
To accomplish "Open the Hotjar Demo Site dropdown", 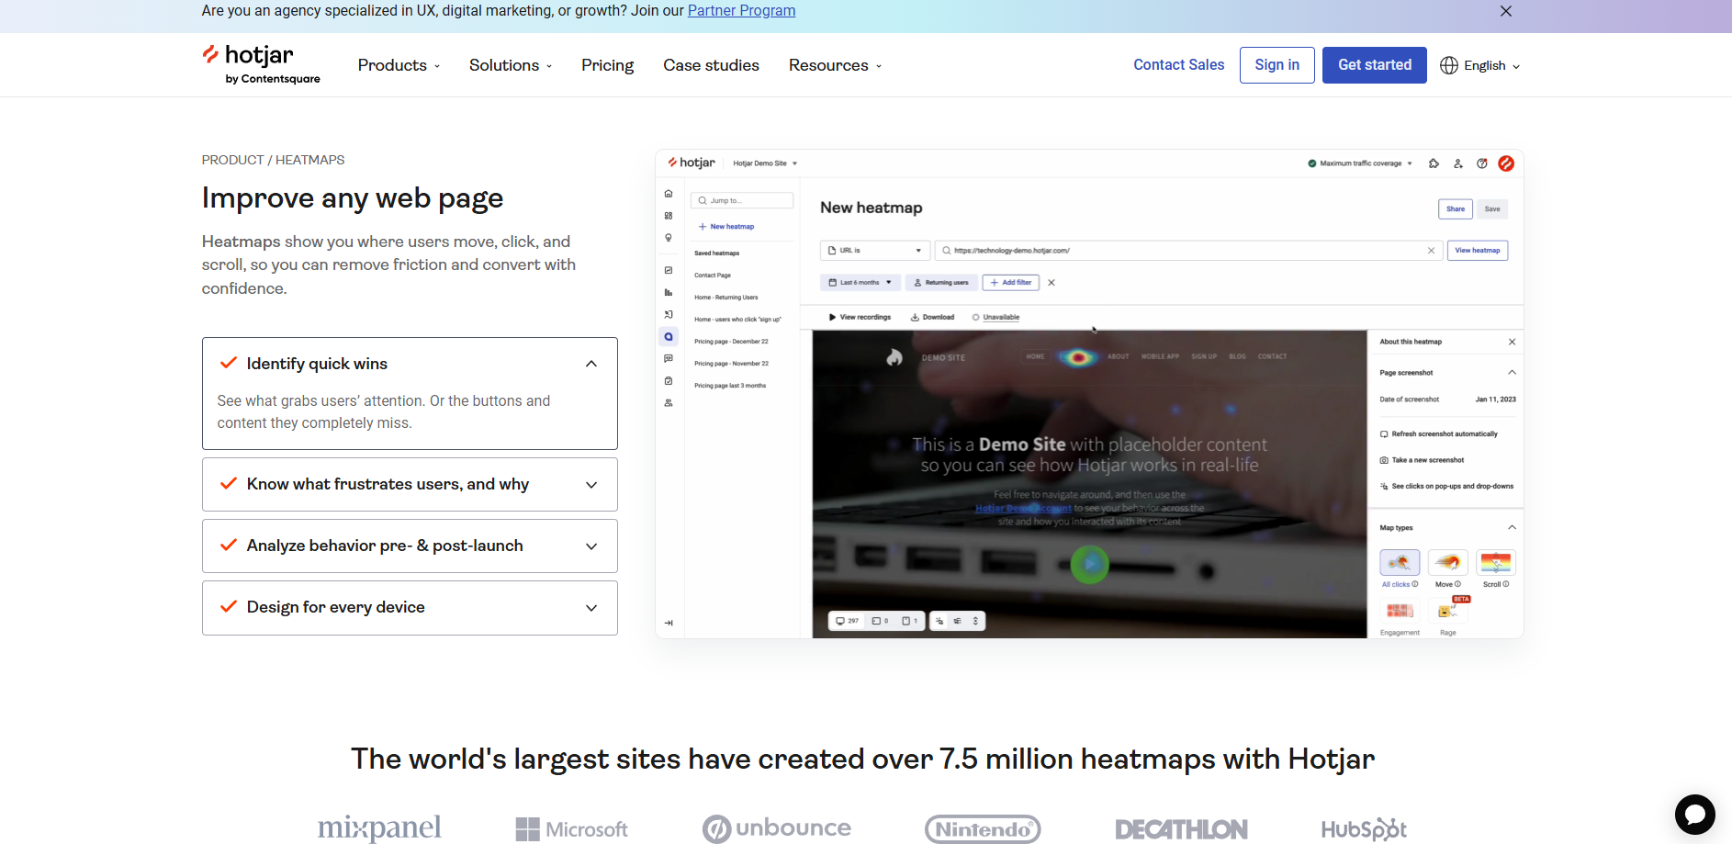I will (765, 163).
